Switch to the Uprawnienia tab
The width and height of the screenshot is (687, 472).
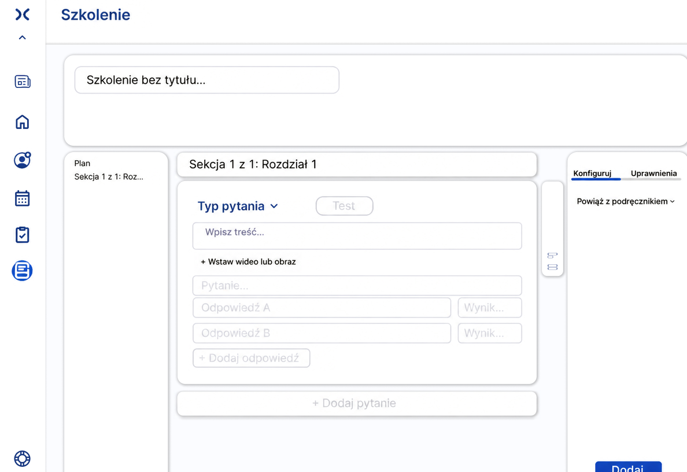pos(653,173)
